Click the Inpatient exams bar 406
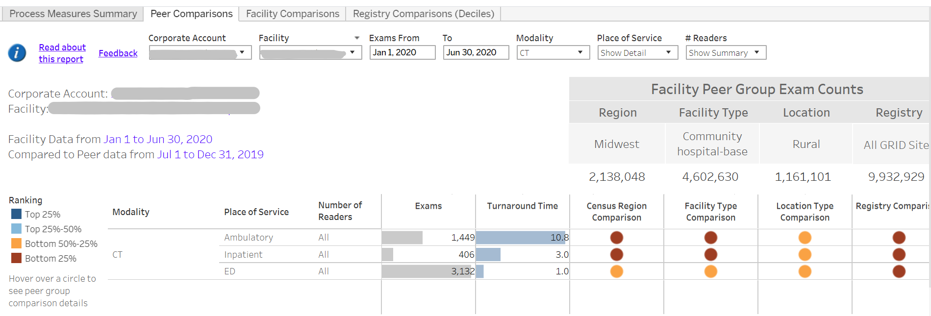Viewport: 931px width, 316px height. click(x=387, y=254)
